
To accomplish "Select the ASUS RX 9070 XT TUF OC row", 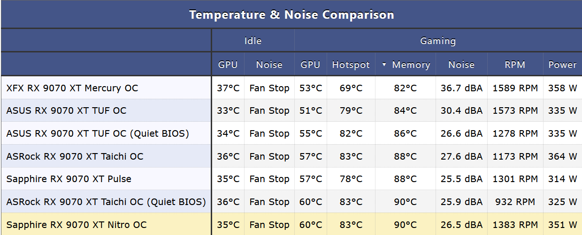I will tap(291, 111).
